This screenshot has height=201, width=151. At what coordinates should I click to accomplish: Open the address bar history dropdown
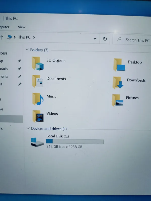tap(95, 39)
